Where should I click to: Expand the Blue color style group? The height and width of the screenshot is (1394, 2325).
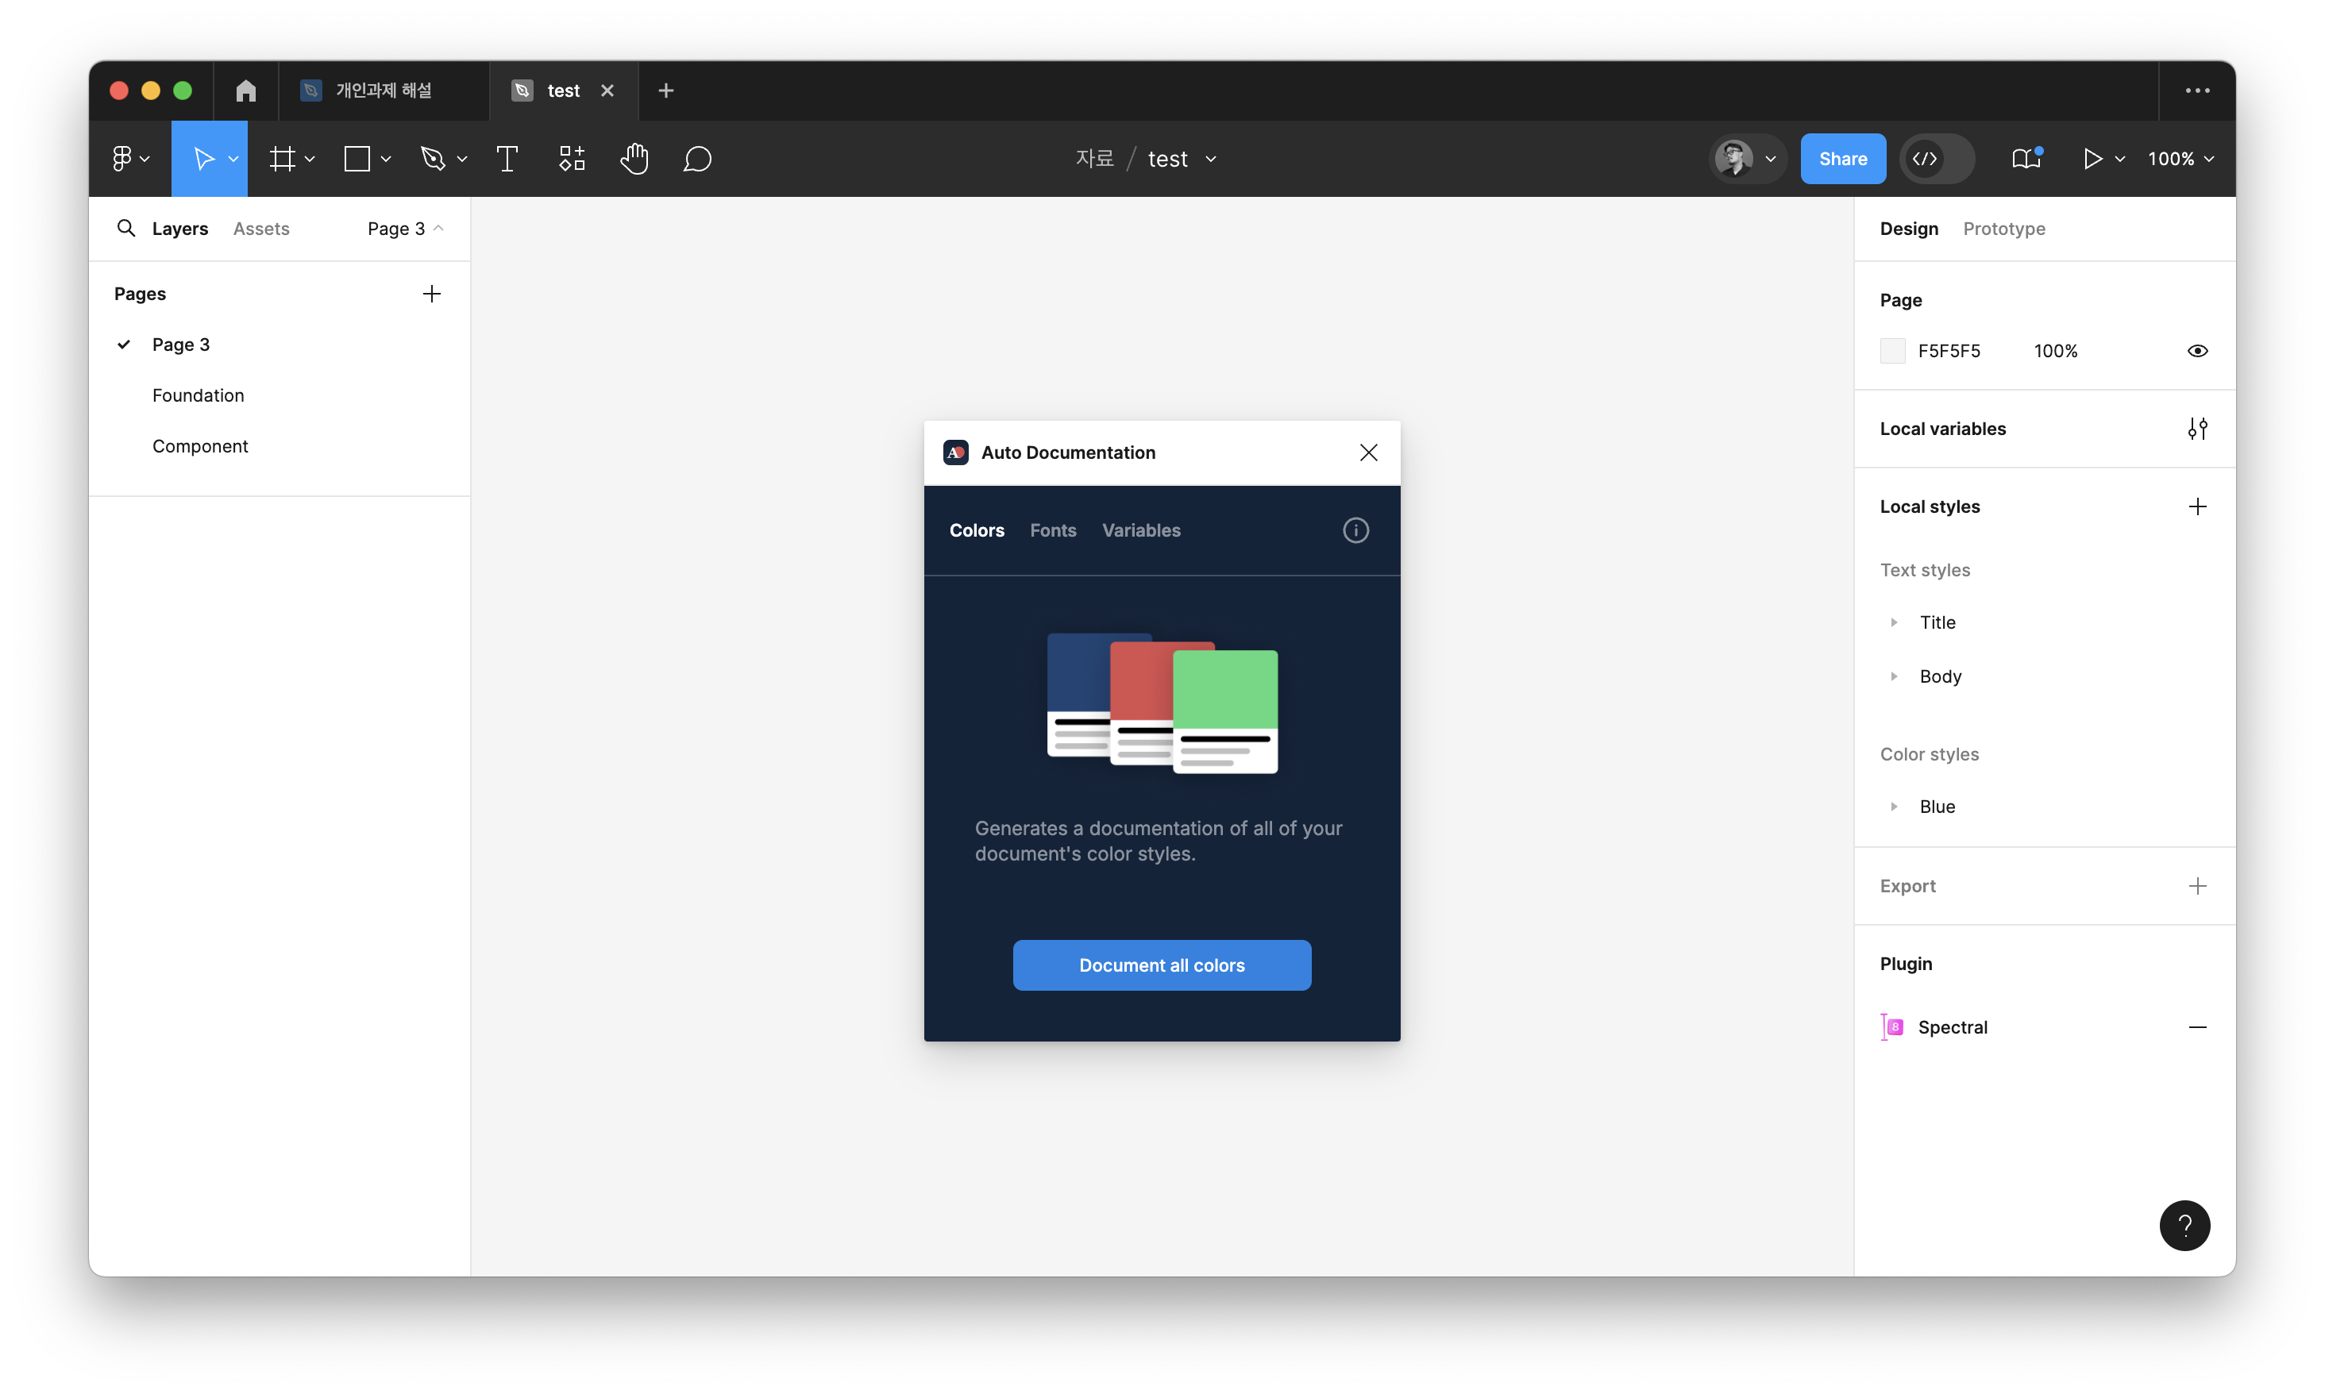click(1894, 806)
